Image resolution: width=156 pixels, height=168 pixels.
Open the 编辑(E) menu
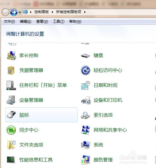[26, 21]
